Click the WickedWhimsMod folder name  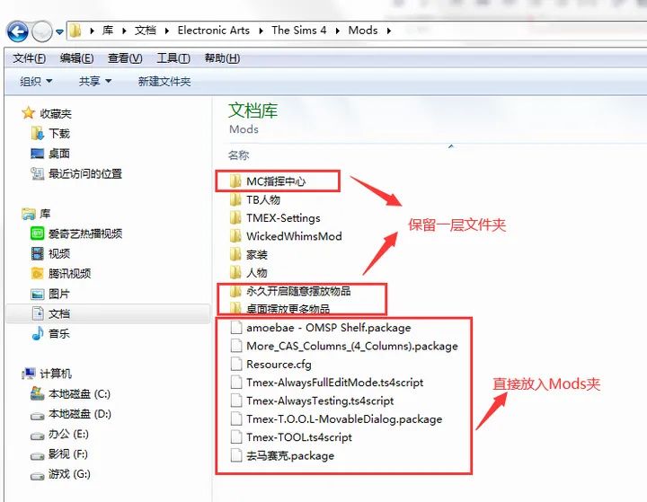click(x=294, y=236)
